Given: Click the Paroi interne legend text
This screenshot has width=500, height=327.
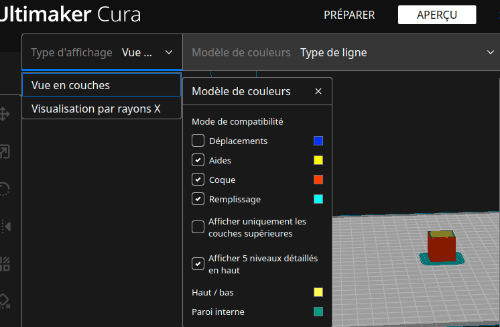Looking at the screenshot, I should click(218, 312).
